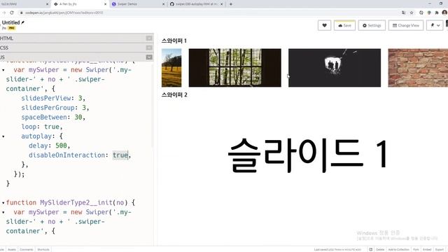
Task: Click the spaceBetween value 30
Action: coord(78,117)
